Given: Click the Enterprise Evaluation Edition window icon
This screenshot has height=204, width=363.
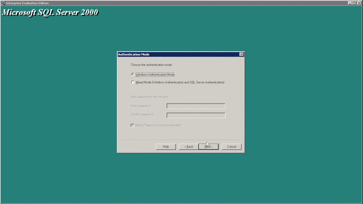Looking at the screenshot, I should point(3,3).
